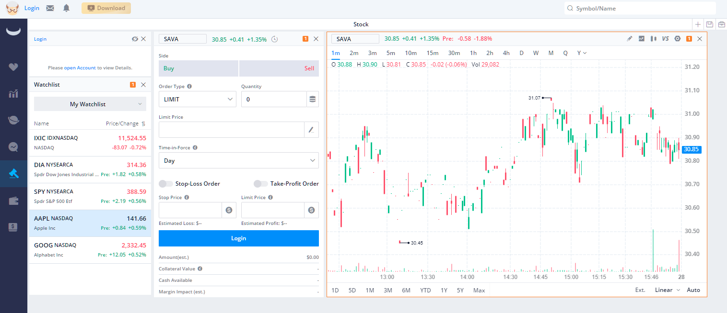Image resolution: width=727 pixels, height=313 pixels.
Task: Select the Max range
Action: [x=479, y=290]
